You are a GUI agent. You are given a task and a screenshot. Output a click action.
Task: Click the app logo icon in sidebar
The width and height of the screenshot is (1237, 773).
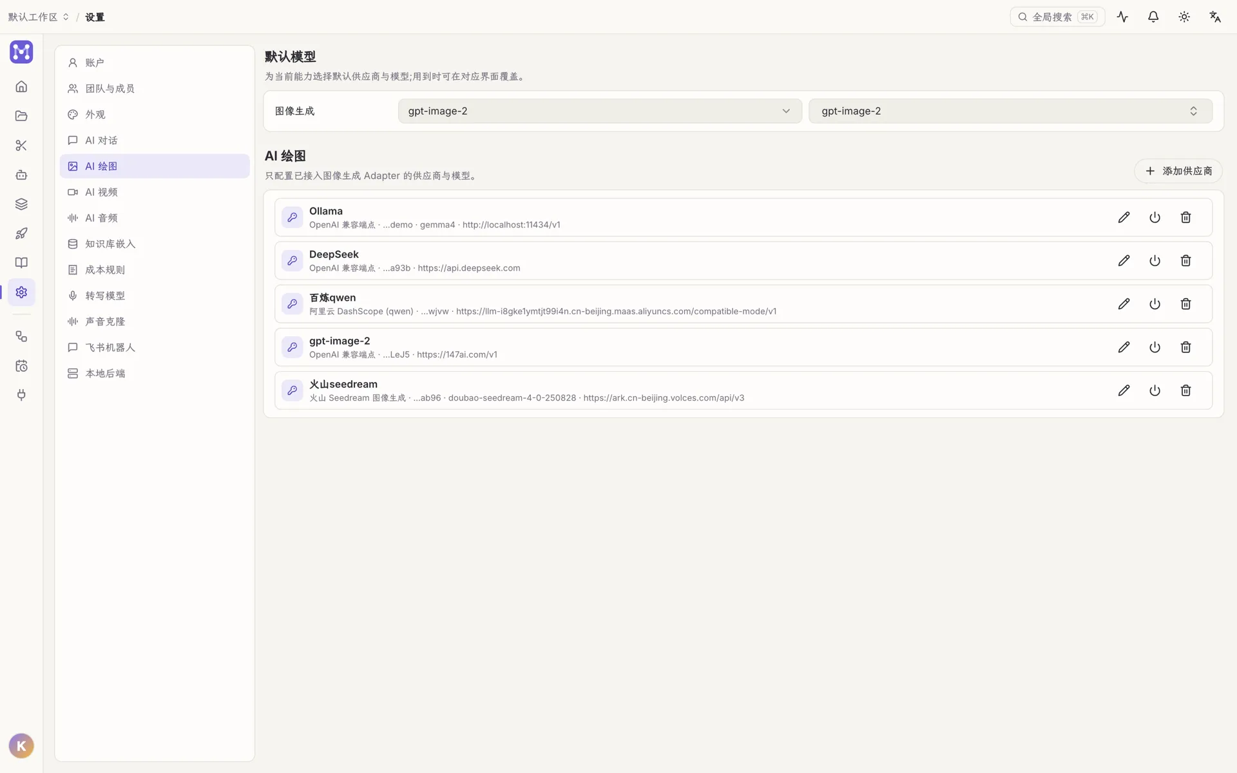[21, 52]
